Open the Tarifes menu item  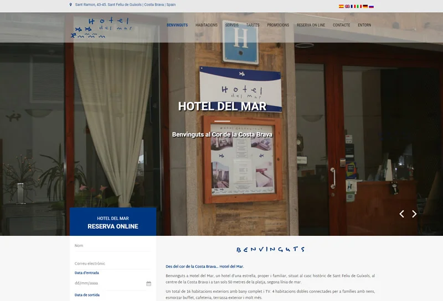click(253, 25)
